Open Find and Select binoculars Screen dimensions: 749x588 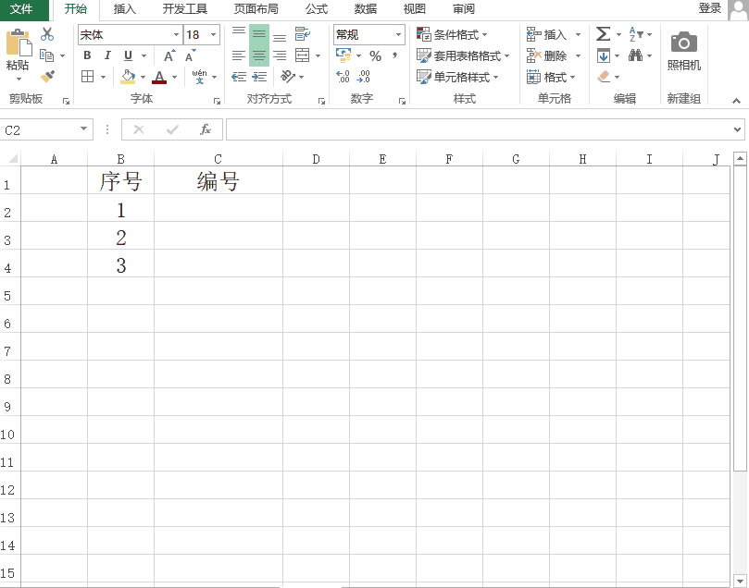[x=635, y=55]
